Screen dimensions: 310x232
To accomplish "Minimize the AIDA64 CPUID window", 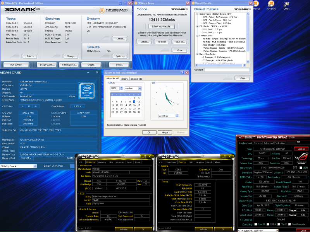I will click(88, 72).
